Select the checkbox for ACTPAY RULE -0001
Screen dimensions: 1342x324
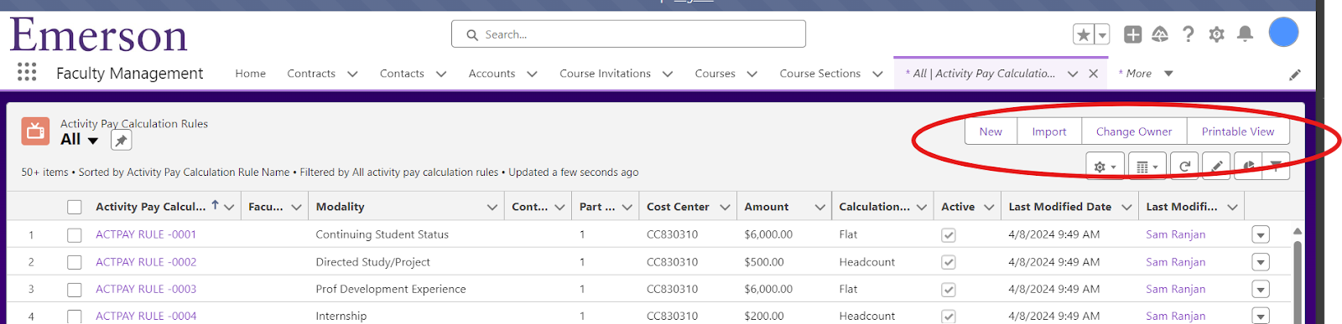pos(75,235)
